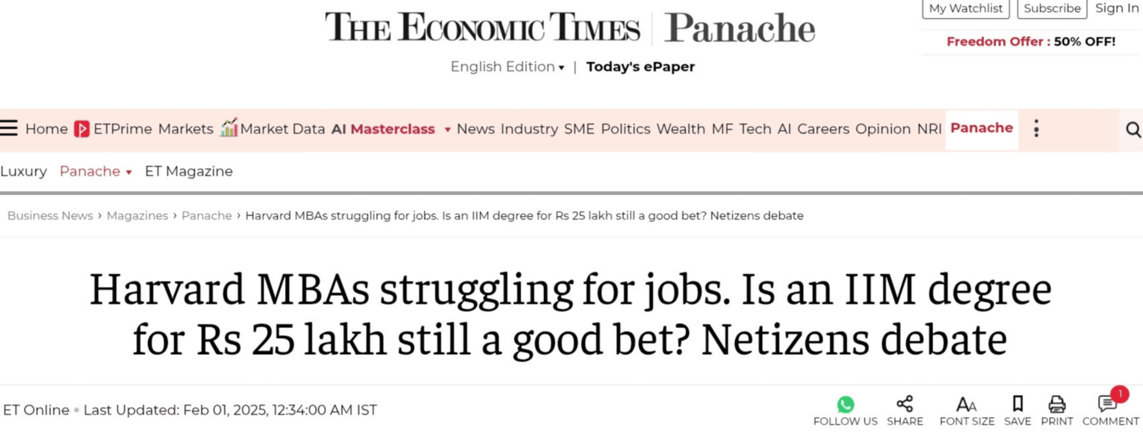The width and height of the screenshot is (1143, 432).
Task: Click the Print icon
Action: click(1057, 405)
